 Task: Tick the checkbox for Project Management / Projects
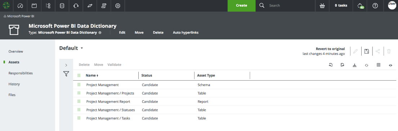79,93
